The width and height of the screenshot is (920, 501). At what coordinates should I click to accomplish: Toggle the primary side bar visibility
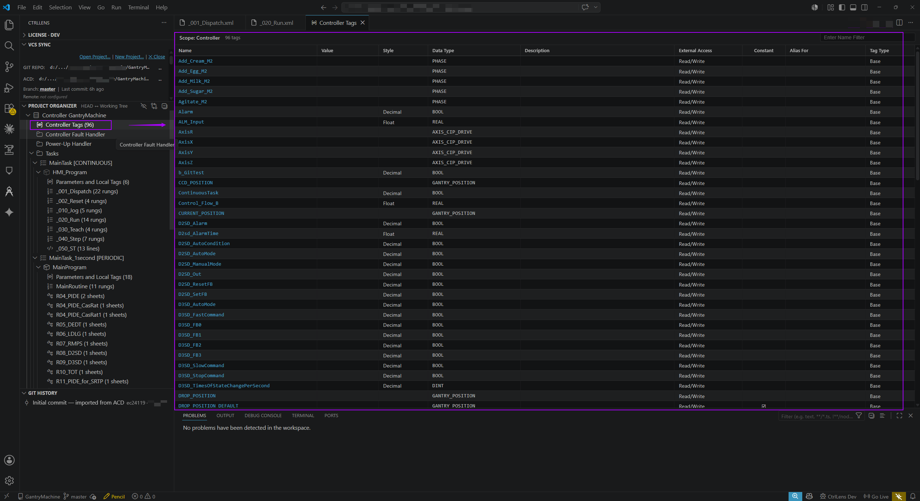click(842, 7)
